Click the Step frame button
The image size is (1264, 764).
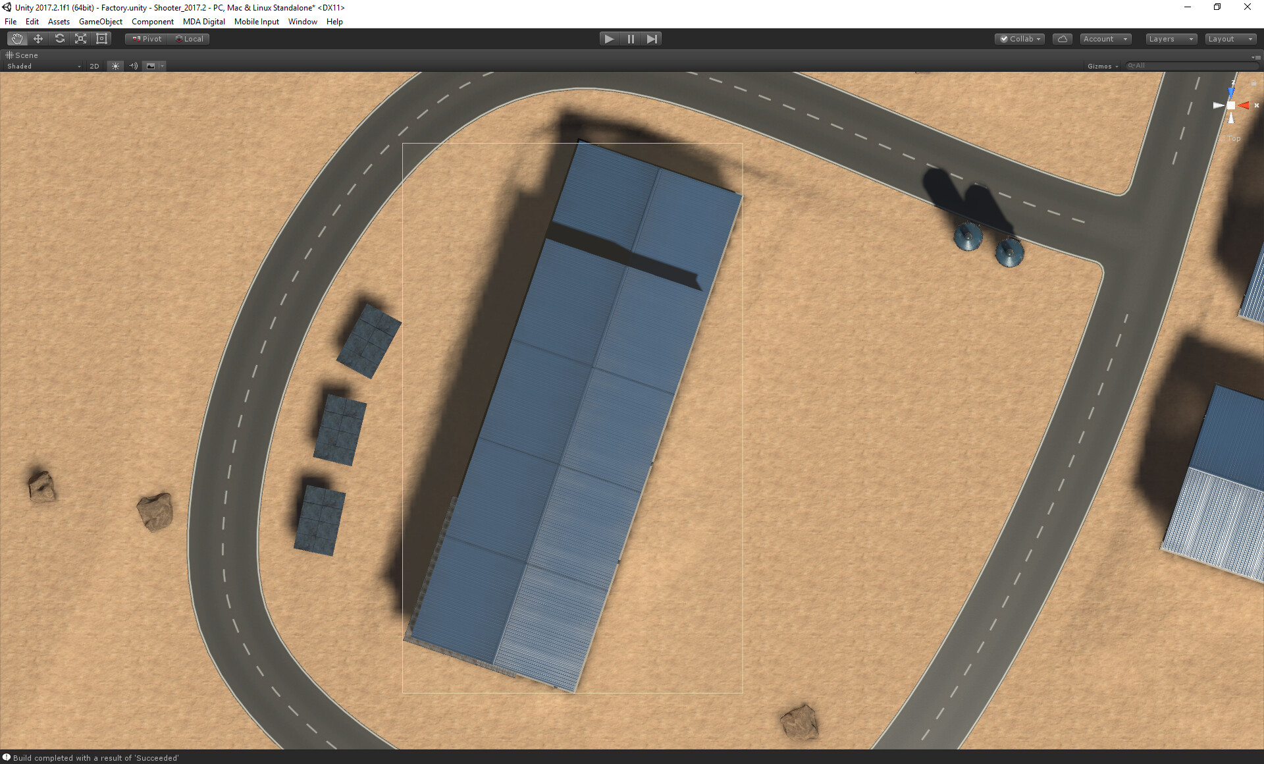652,39
